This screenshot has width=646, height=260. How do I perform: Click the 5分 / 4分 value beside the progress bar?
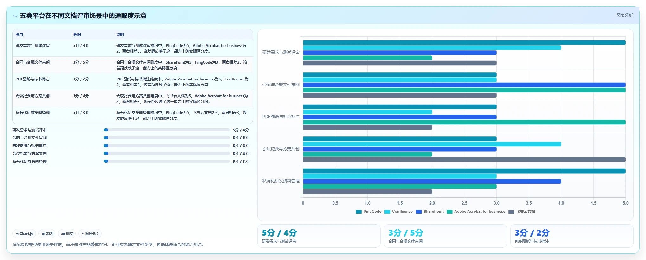tap(241, 130)
